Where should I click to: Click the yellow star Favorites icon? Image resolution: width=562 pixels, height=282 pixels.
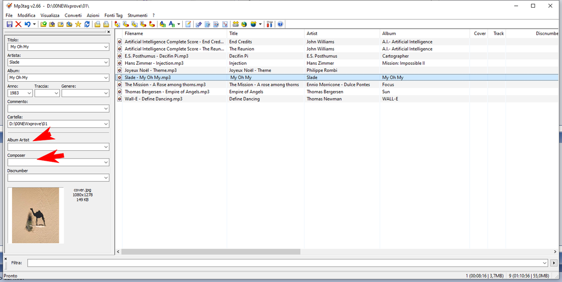pyautogui.click(x=78, y=24)
